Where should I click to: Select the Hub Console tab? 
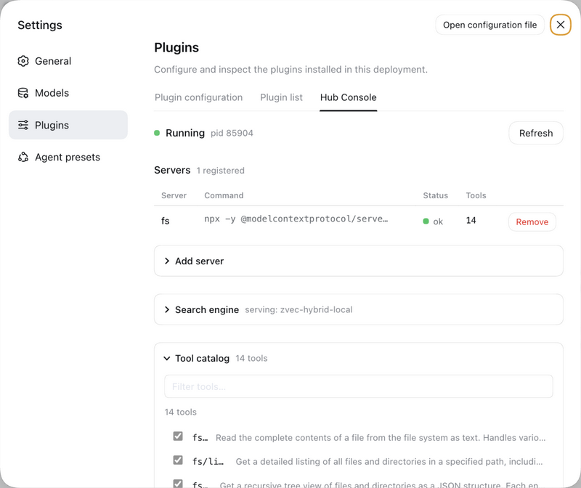tap(349, 97)
